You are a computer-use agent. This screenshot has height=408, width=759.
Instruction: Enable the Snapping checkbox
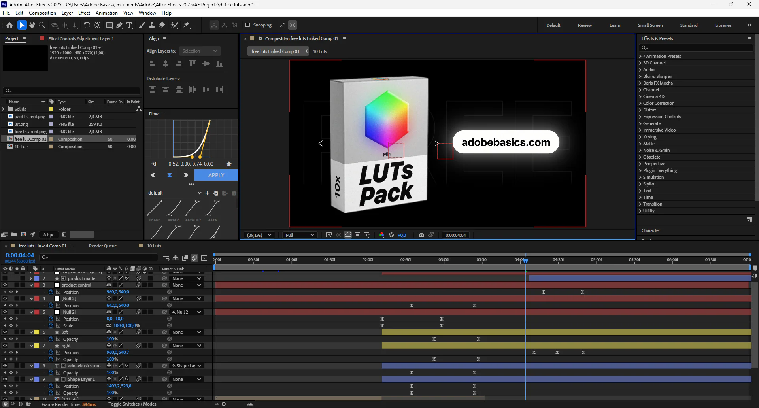(x=247, y=25)
